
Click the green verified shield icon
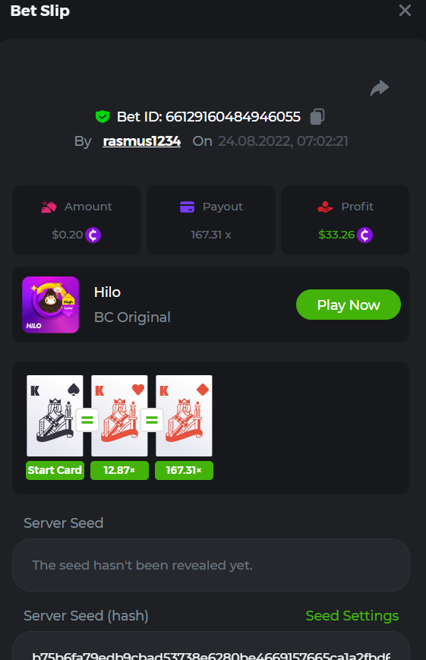[x=103, y=117]
